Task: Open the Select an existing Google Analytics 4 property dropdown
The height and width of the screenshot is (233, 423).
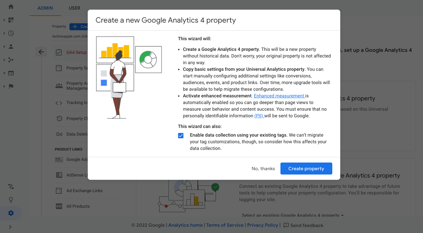Action: 292,215
